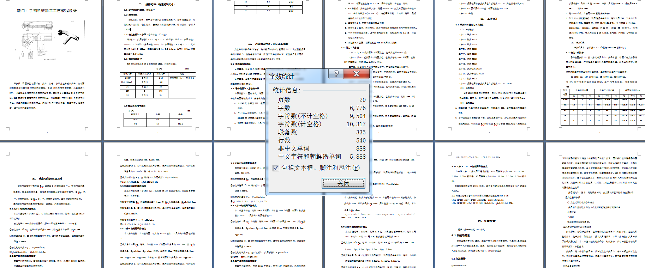Viewport: 645px width, 268px height.
Task: Click the subheading 6.2 夹具设计
Action: [459, 258]
